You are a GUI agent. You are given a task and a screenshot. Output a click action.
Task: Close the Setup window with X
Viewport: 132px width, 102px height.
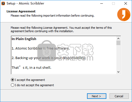(x=126, y=3)
